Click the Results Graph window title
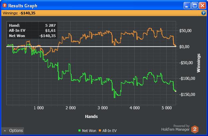This screenshot has height=136, width=208. pos(23,6)
